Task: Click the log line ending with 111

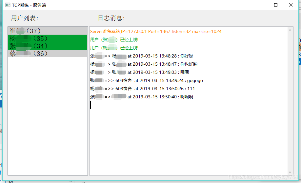Action: [142, 89]
